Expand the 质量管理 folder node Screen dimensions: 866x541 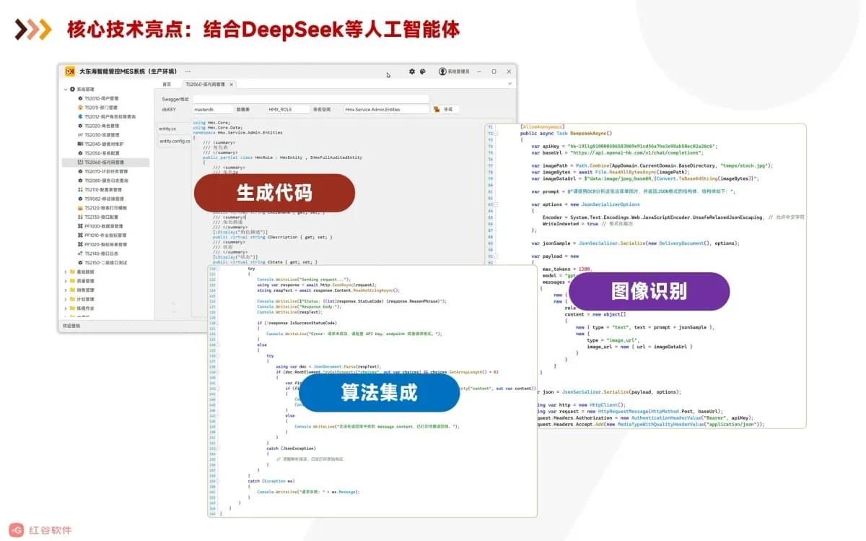point(66,281)
